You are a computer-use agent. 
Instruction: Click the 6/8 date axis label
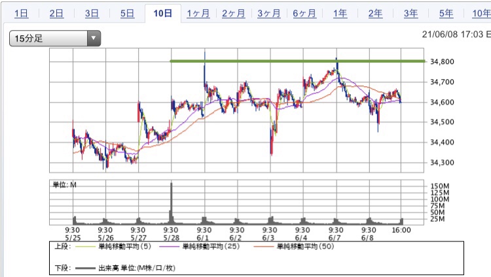[367, 238]
